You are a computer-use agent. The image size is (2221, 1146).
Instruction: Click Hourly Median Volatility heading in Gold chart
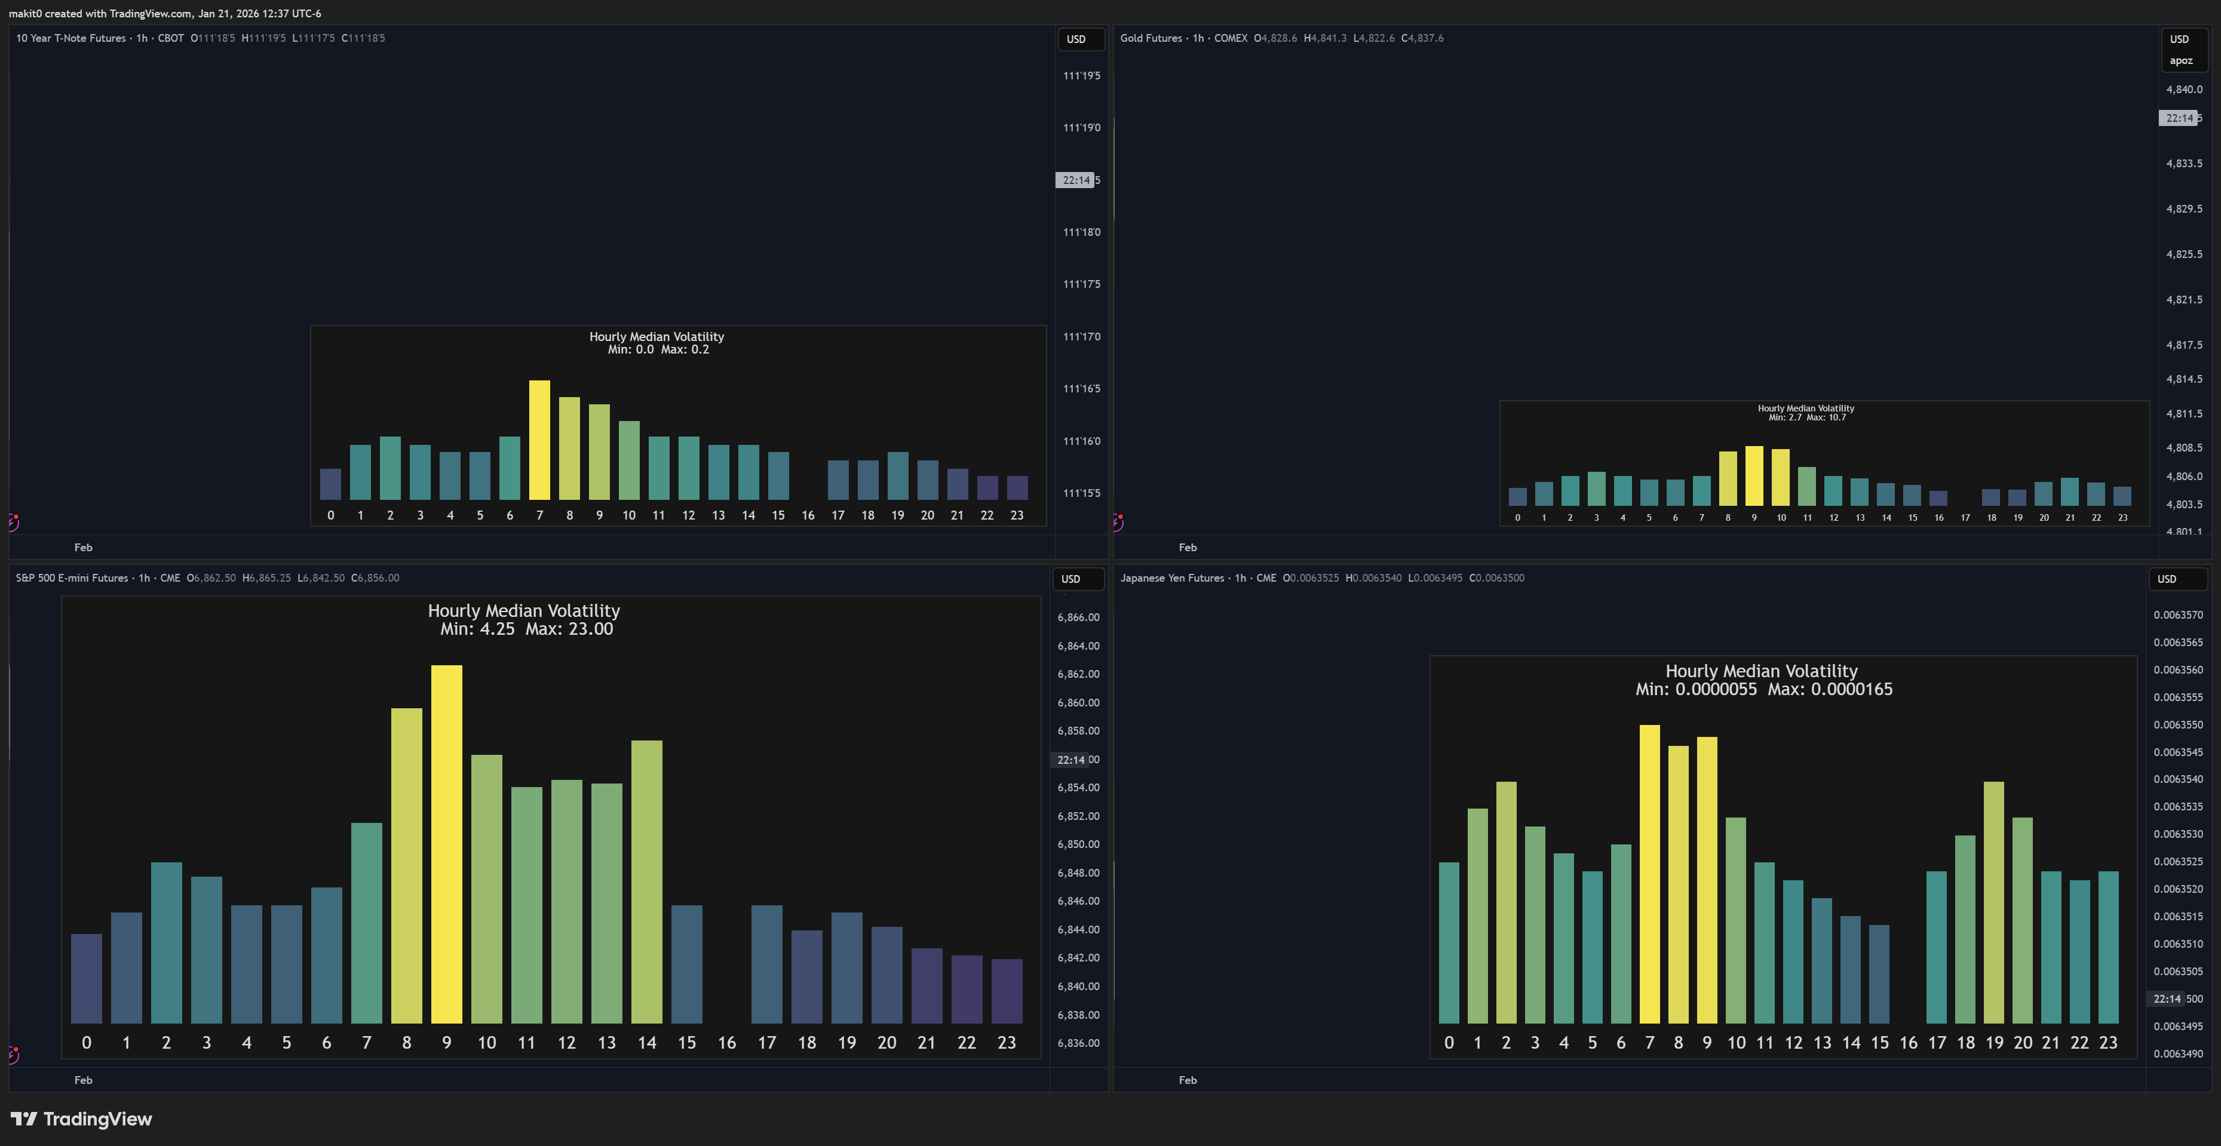1806,408
